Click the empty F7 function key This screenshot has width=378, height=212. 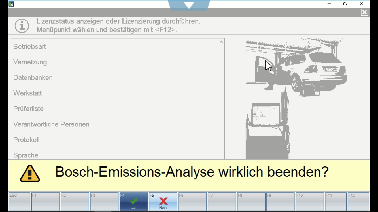222,202
